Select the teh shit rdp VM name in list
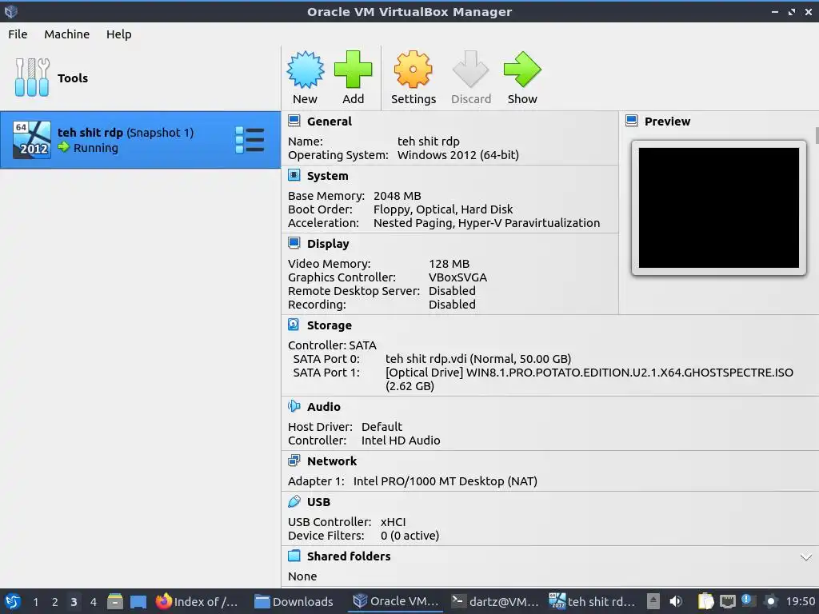 click(x=90, y=133)
